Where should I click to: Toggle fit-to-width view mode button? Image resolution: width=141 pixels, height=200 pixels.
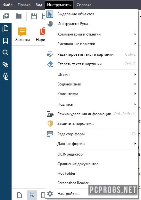(x=32, y=195)
